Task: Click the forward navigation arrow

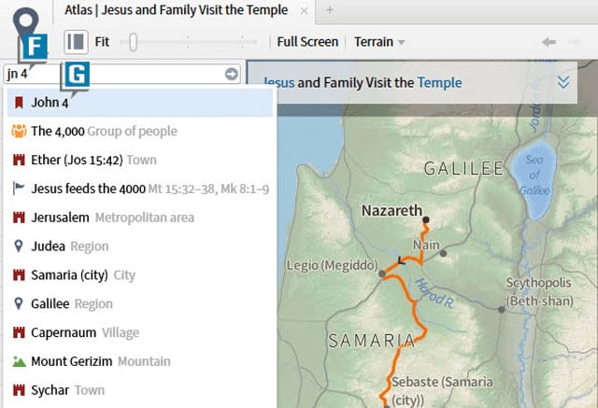Action: coord(577,42)
